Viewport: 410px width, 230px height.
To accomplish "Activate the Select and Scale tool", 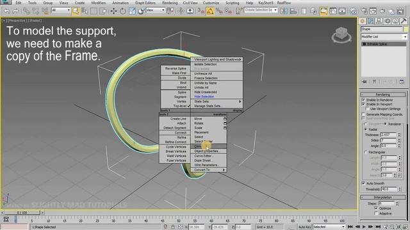I will pos(132,11).
